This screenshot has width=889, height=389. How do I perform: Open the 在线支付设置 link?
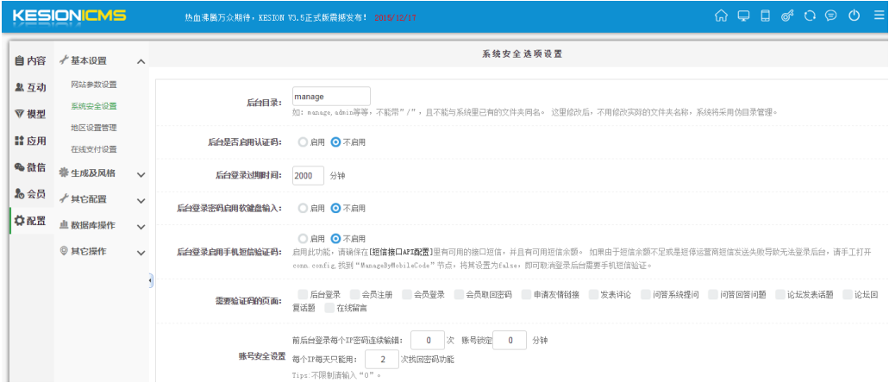[93, 149]
